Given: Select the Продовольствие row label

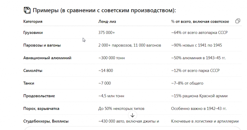Looking at the screenshot, I should click(x=39, y=96).
